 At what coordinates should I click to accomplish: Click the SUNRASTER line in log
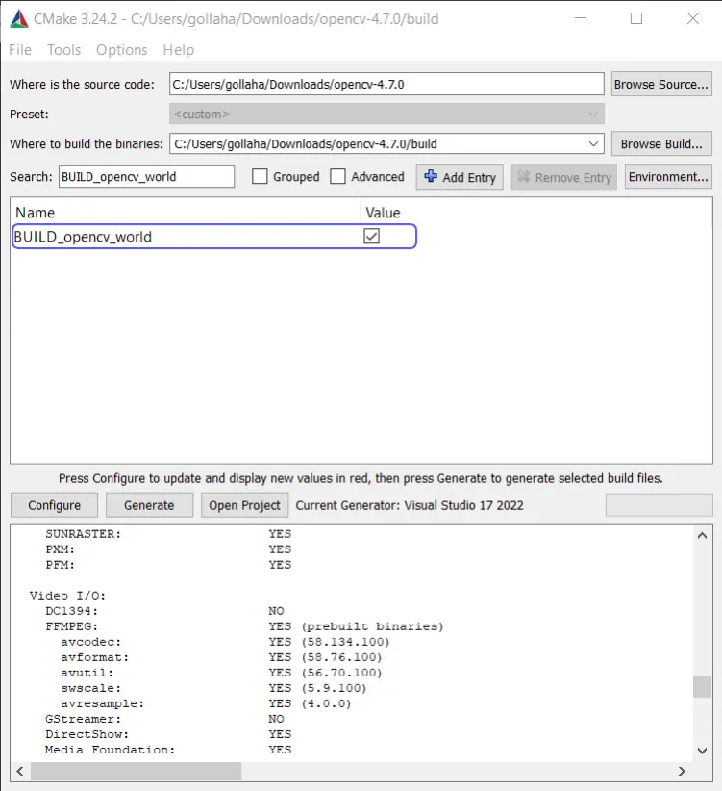pos(168,534)
